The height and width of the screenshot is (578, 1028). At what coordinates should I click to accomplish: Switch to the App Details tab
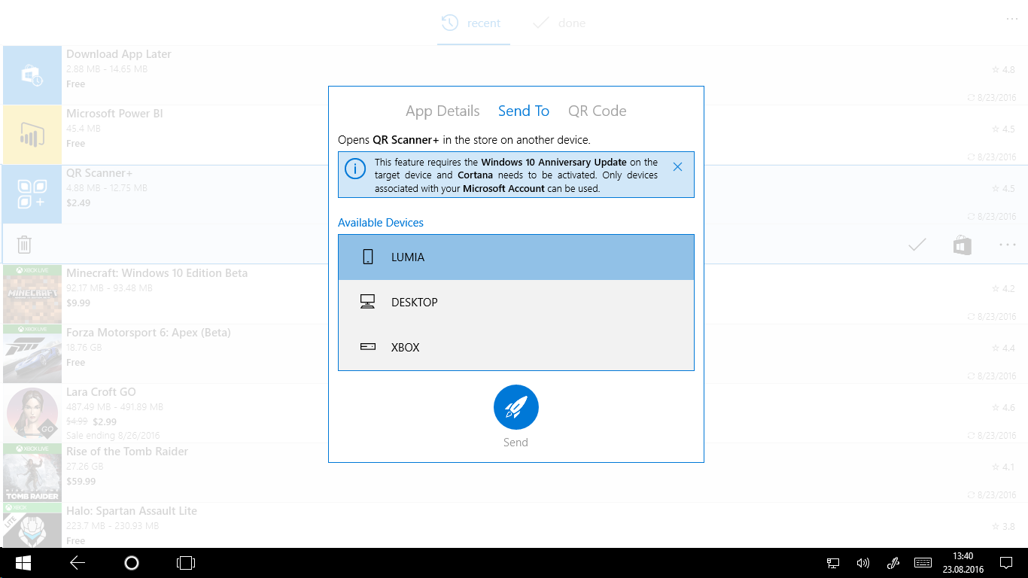pyautogui.click(x=443, y=111)
